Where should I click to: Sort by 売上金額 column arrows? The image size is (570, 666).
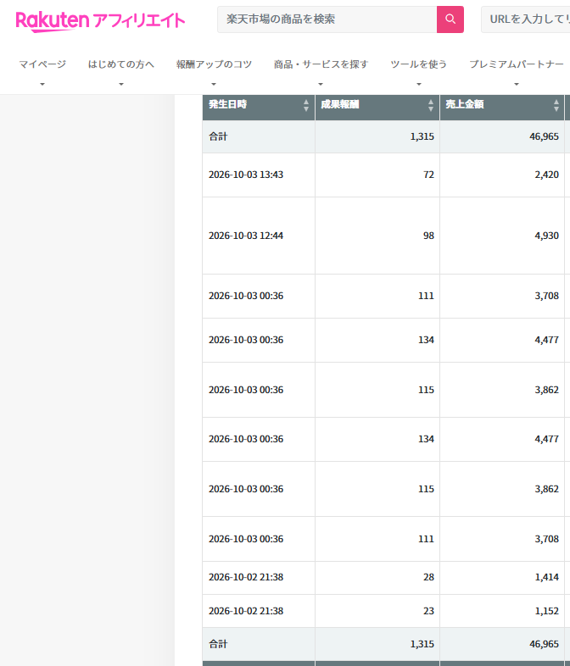click(x=556, y=105)
